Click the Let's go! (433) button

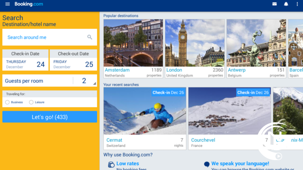(50, 117)
